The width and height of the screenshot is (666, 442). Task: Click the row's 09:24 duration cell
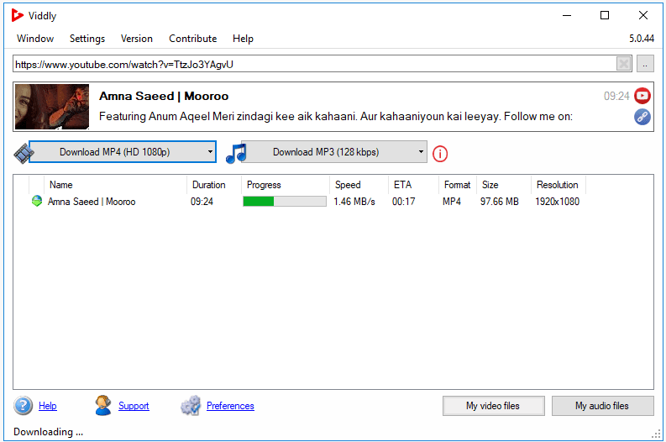202,202
